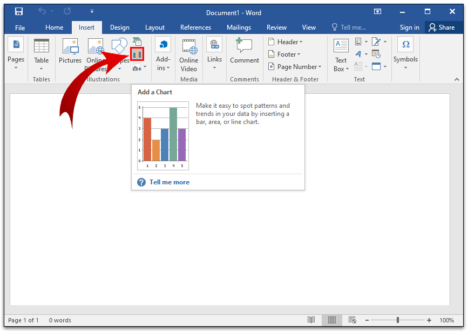
Task: Click the Text Box button
Action: [x=341, y=55]
